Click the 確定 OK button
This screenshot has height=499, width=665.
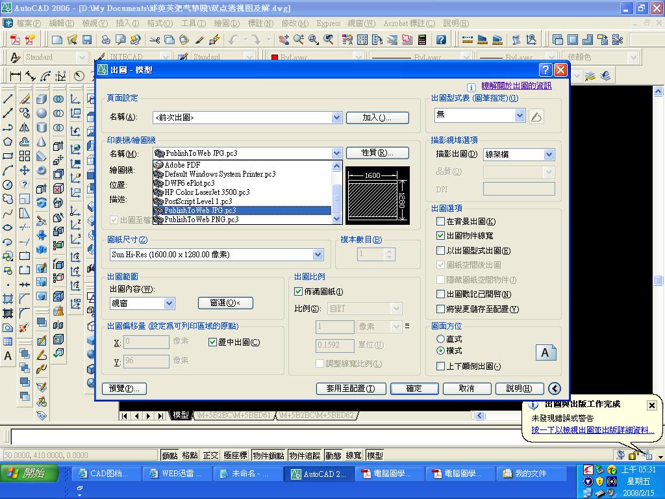pyautogui.click(x=414, y=389)
